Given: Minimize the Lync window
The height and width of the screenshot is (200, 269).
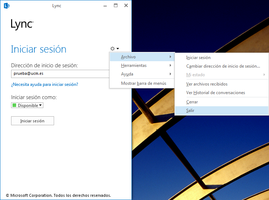Looking at the screenshot, I should point(105,6).
